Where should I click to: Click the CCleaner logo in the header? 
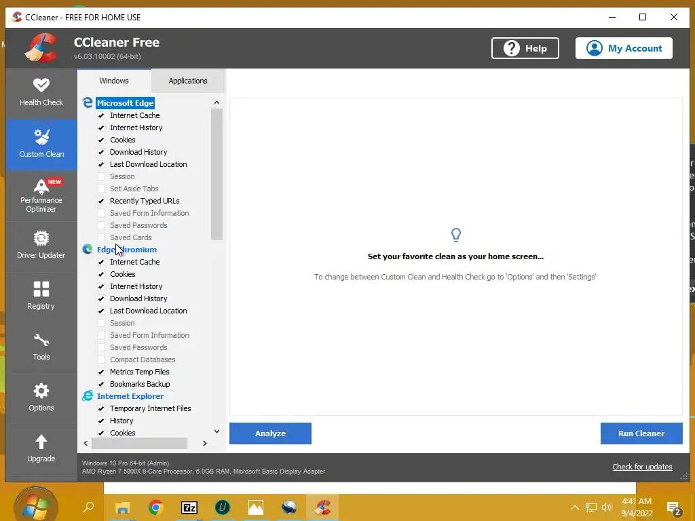41,48
